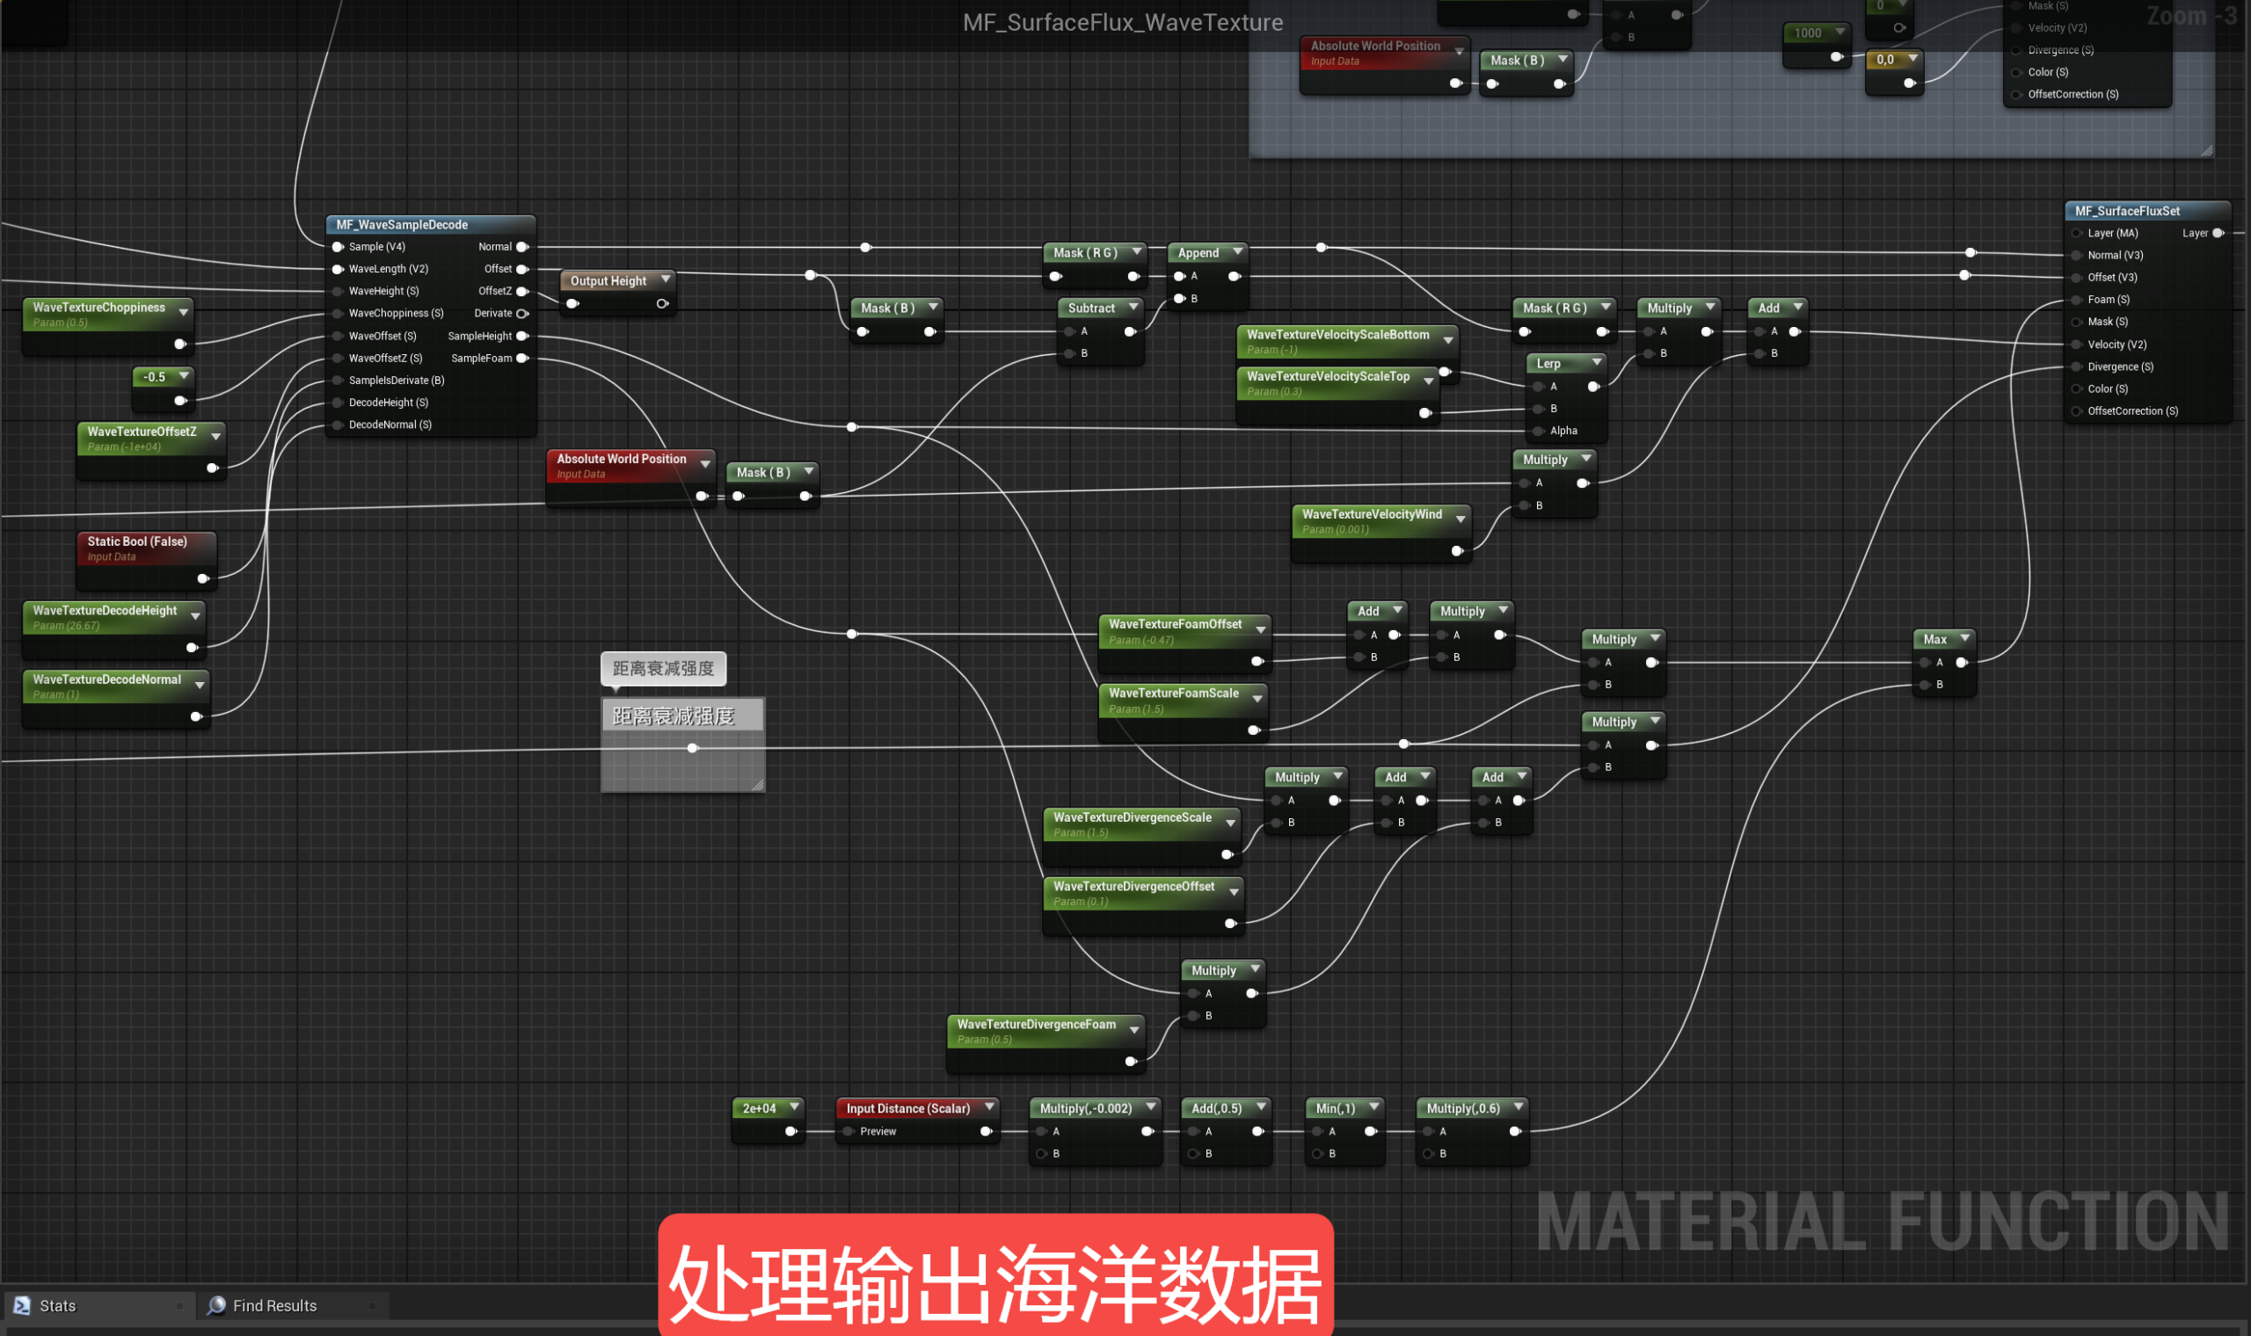Select the MF_WaveSampleDecode node title
2251x1336 pixels.
click(x=402, y=225)
